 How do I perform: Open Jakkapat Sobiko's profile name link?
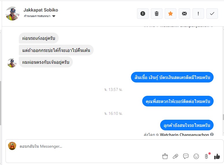(41, 10)
